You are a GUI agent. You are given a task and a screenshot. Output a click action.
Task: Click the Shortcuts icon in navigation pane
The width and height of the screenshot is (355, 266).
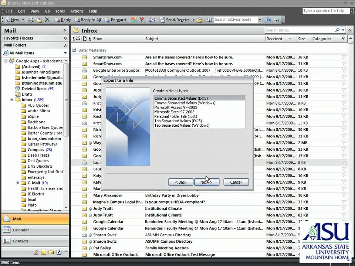(x=59, y=252)
